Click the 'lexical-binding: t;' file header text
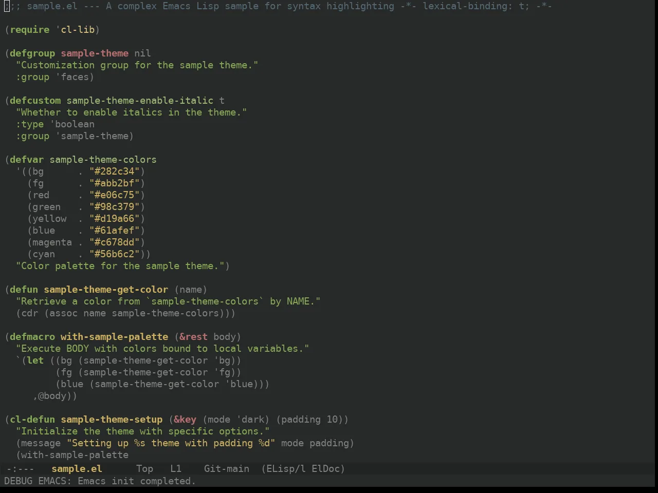Image resolution: width=658 pixels, height=493 pixels. click(476, 6)
